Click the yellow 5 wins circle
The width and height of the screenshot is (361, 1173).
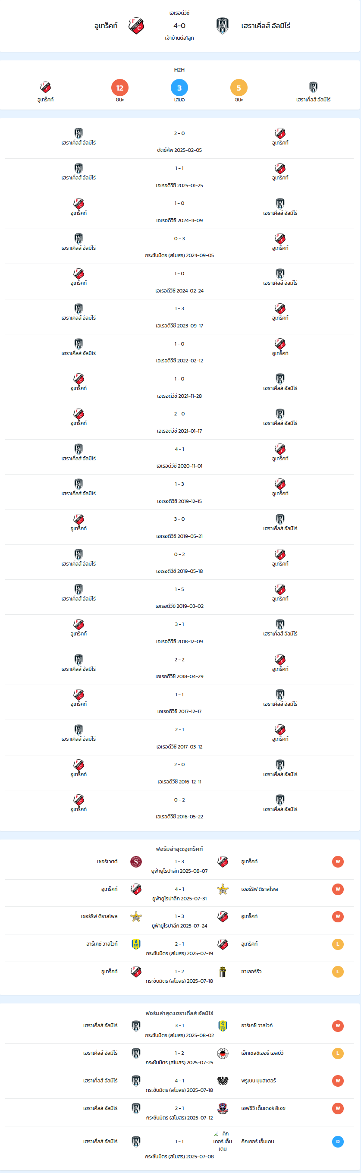tap(239, 88)
